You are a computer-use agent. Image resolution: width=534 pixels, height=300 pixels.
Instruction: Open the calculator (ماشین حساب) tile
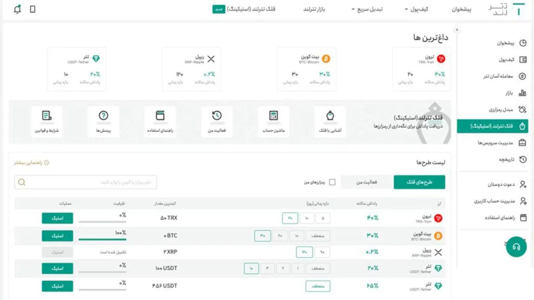click(x=273, y=121)
